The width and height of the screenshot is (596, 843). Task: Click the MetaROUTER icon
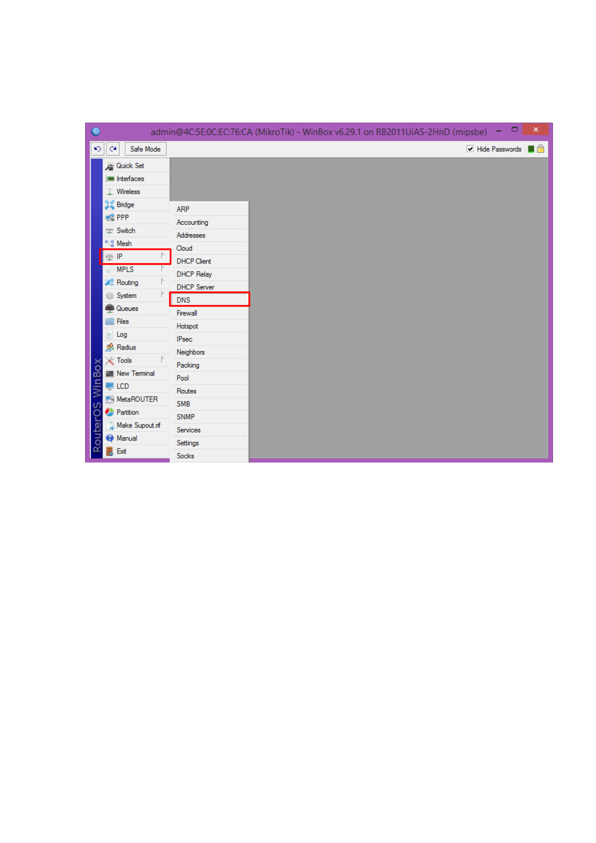110,399
